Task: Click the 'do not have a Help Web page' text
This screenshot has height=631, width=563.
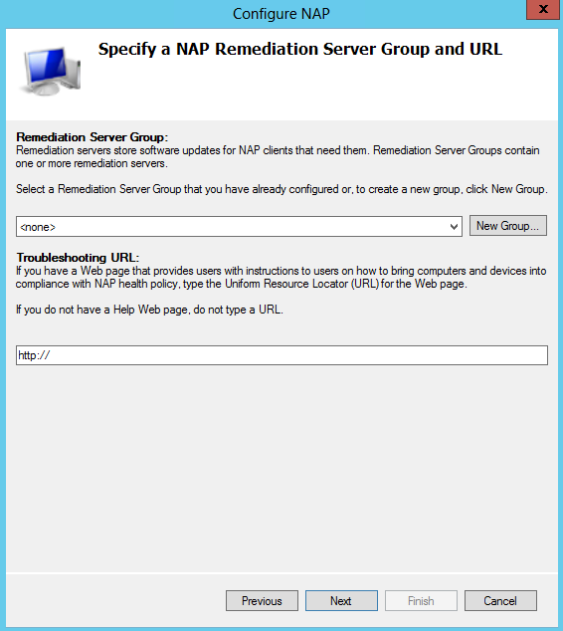Action: 149,310
